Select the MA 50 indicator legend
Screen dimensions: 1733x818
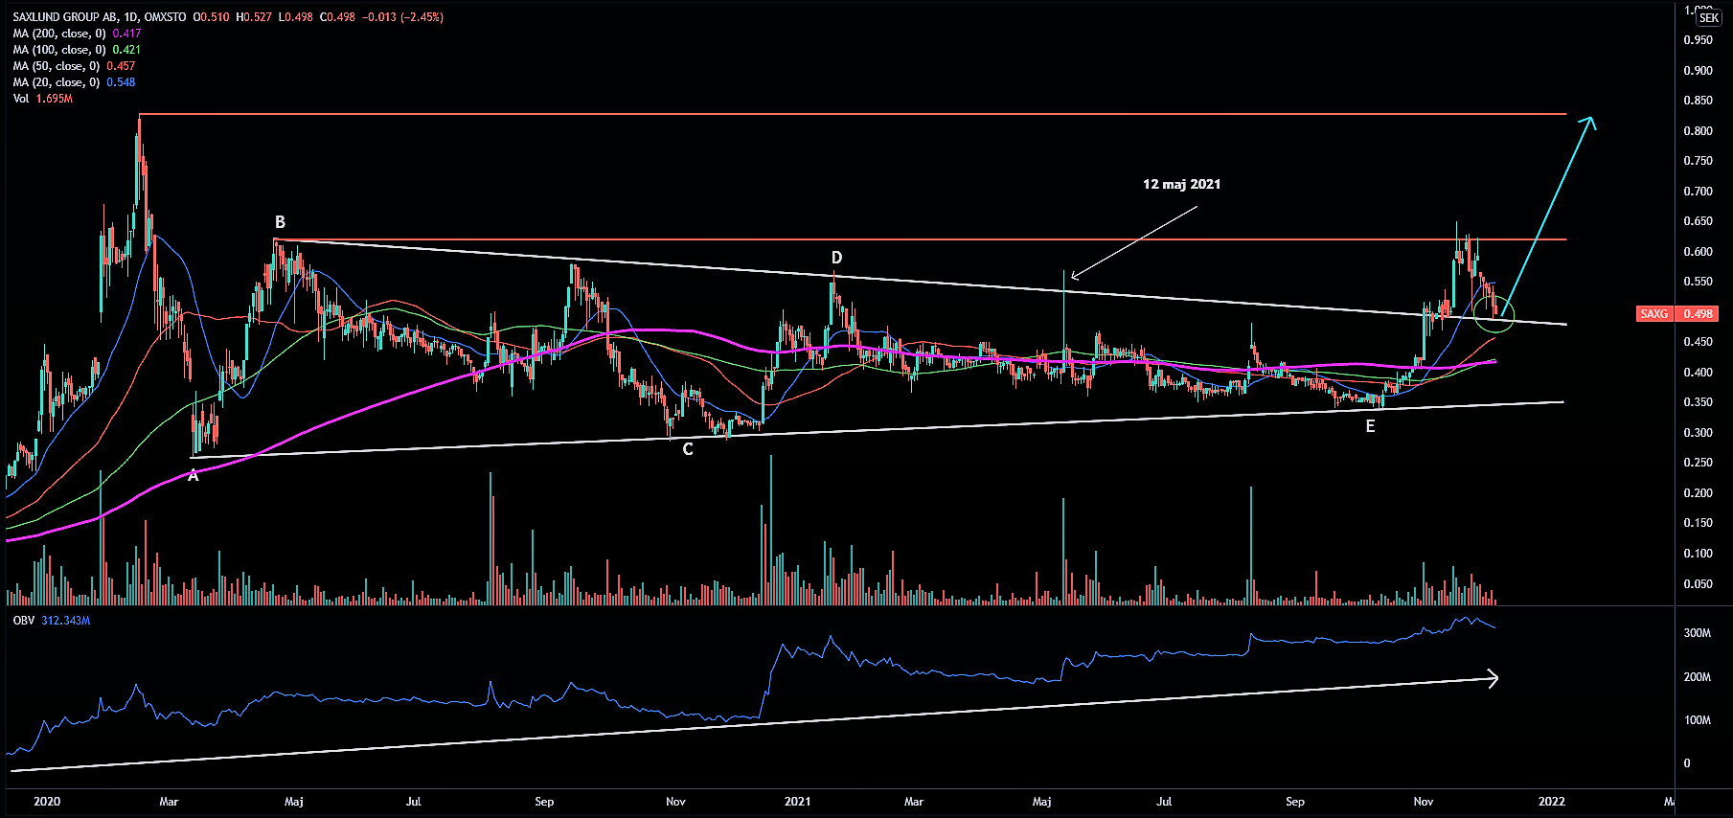[x=57, y=66]
